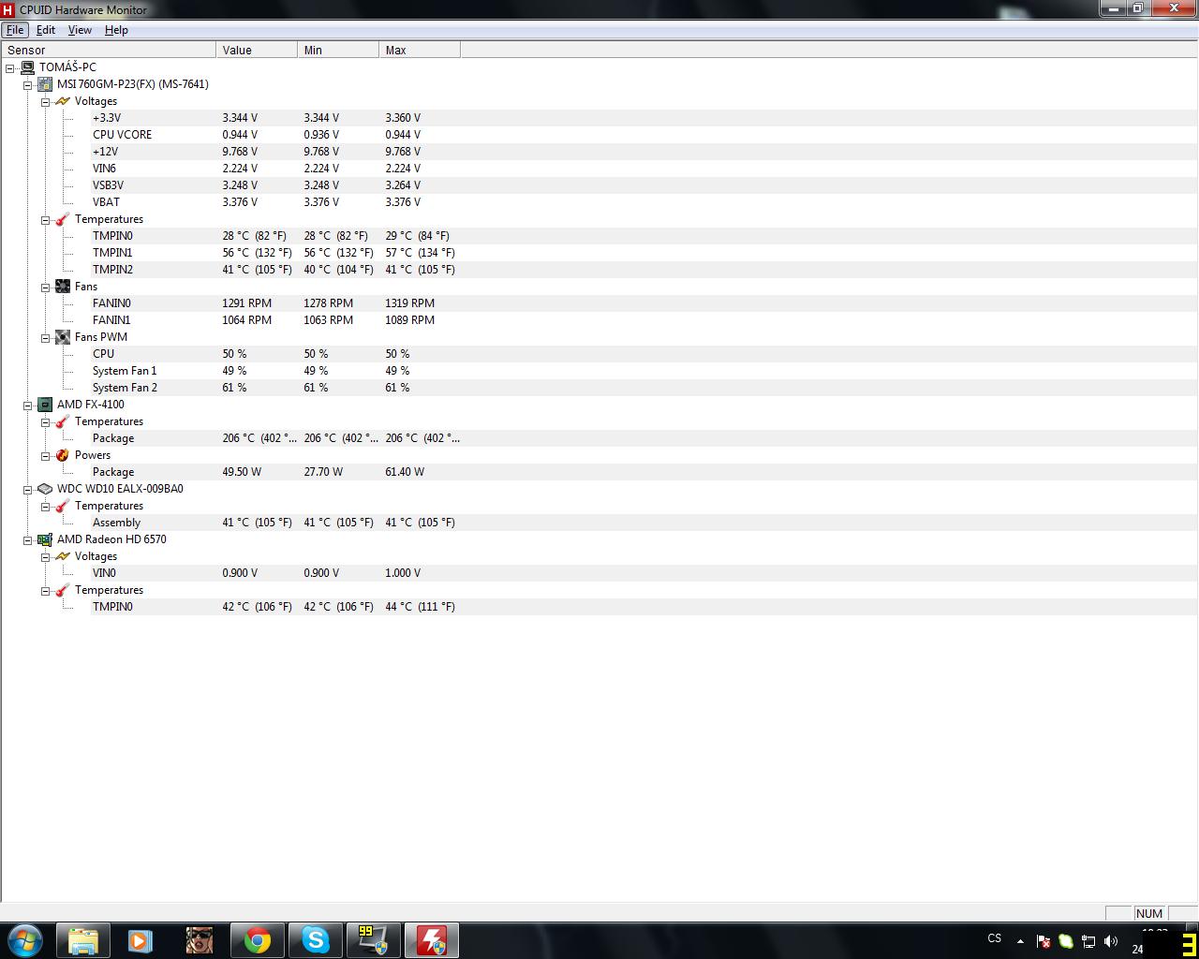
Task: Click the CPU chip icon beside AMD FX-4100
Action: tap(45, 405)
